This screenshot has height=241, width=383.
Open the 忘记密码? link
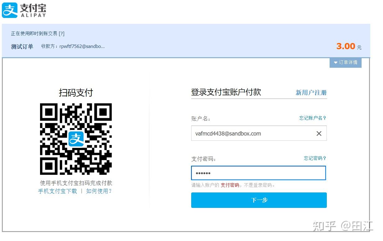click(315, 158)
